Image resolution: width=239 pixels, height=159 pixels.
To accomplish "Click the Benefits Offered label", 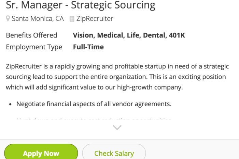I will coord(31,35).
